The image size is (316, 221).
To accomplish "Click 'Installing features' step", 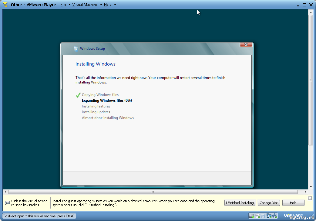I will [x=96, y=106].
